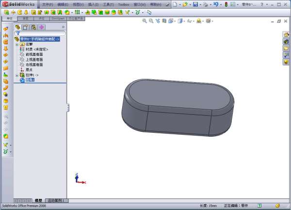Expand the Undo dropdown arrow

coord(221,5)
